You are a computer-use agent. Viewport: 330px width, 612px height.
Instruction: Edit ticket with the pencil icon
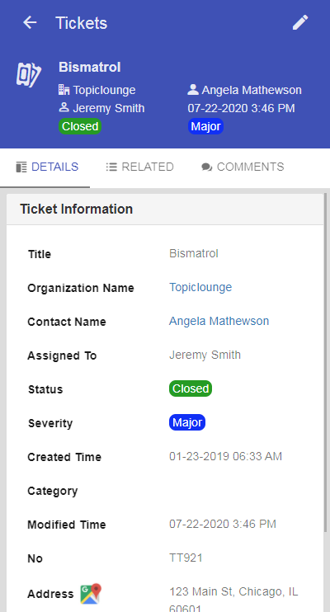[300, 22]
